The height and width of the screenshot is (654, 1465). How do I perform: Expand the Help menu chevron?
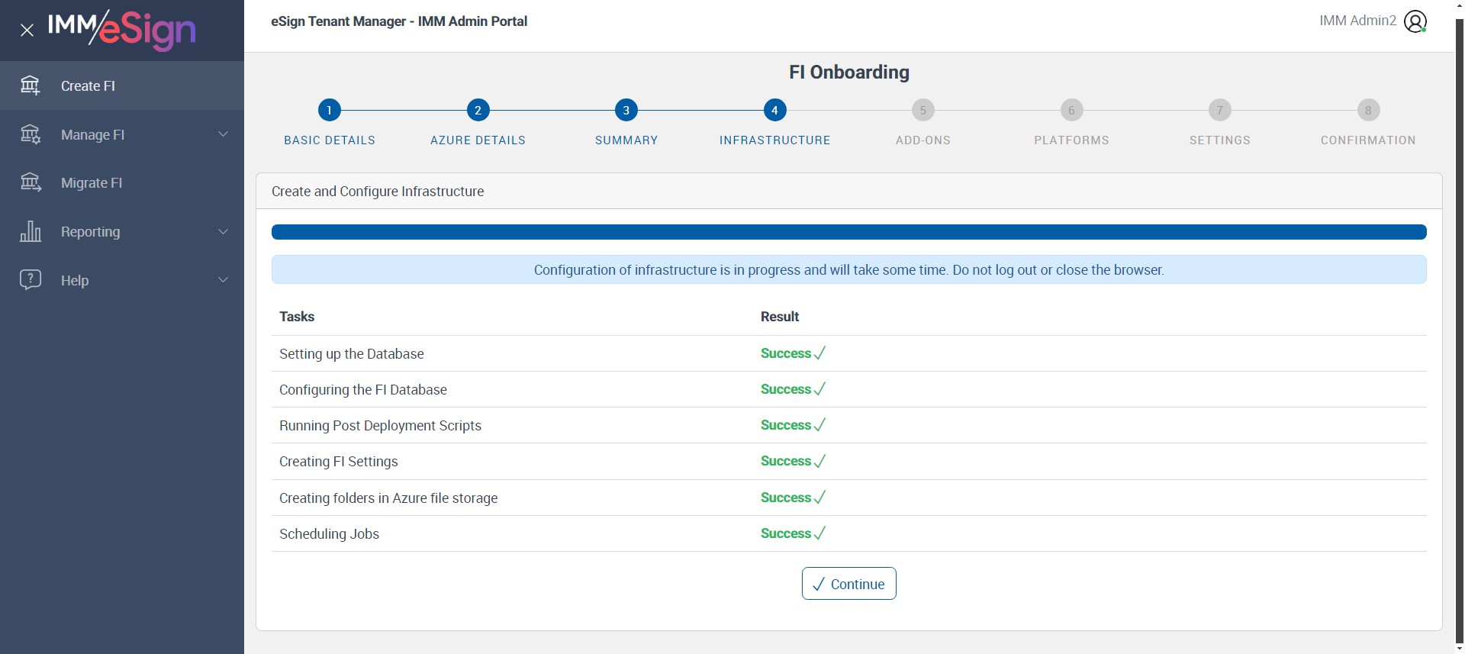point(223,279)
